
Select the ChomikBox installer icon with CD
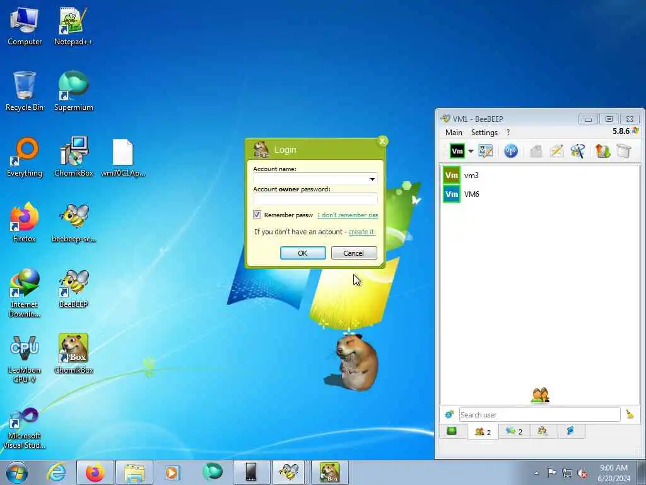(x=73, y=157)
